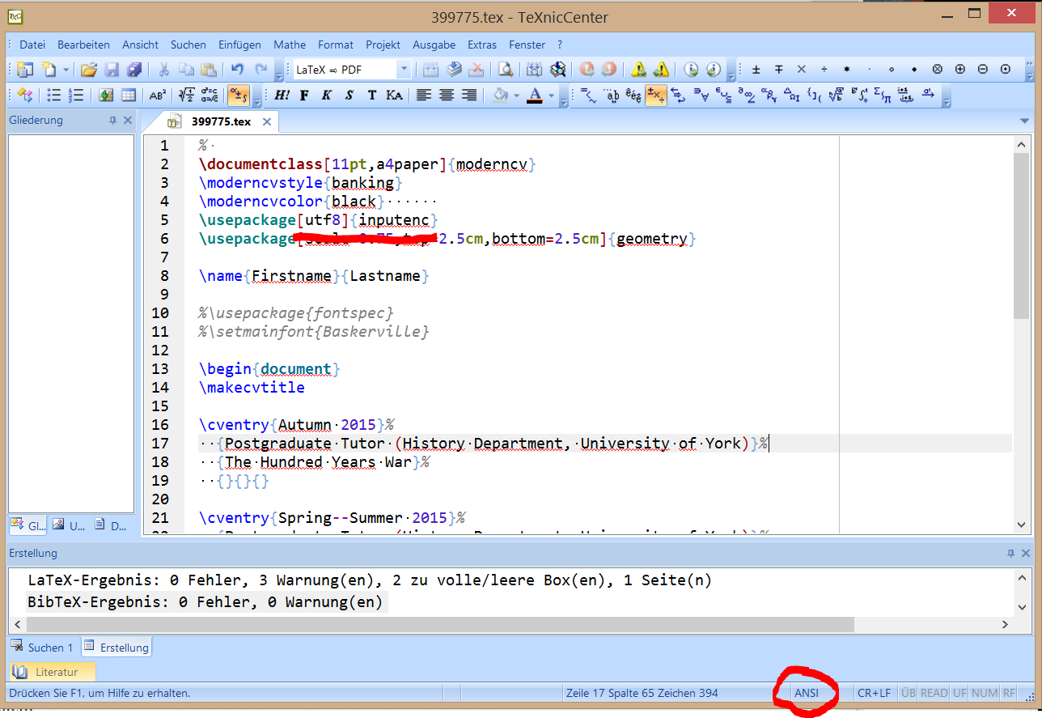Build the current file icon
Viewport: 1042px width, 718px height.
click(430, 70)
